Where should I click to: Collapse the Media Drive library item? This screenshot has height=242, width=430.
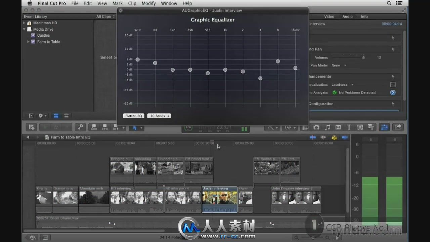(24, 29)
